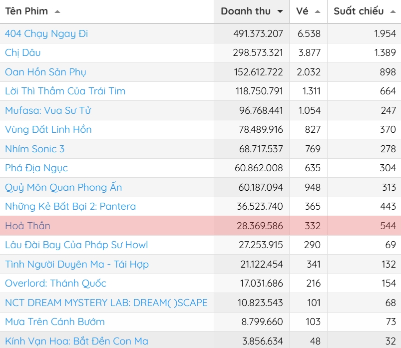401x348 pixels.
Task: Click the 28.369.586 revenue cell
Action: pyautogui.click(x=260, y=226)
